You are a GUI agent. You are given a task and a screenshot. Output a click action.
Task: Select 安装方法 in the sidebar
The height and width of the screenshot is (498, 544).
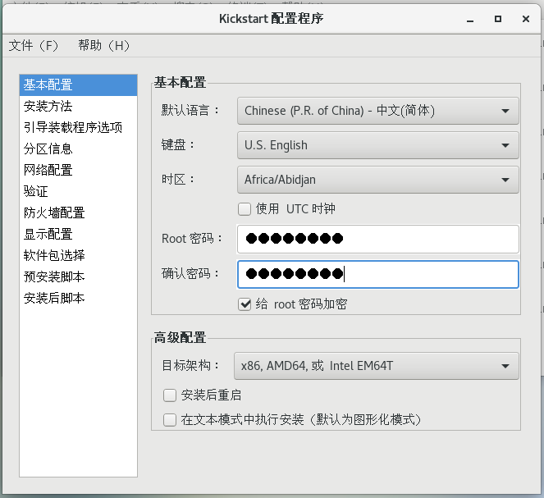coord(79,106)
